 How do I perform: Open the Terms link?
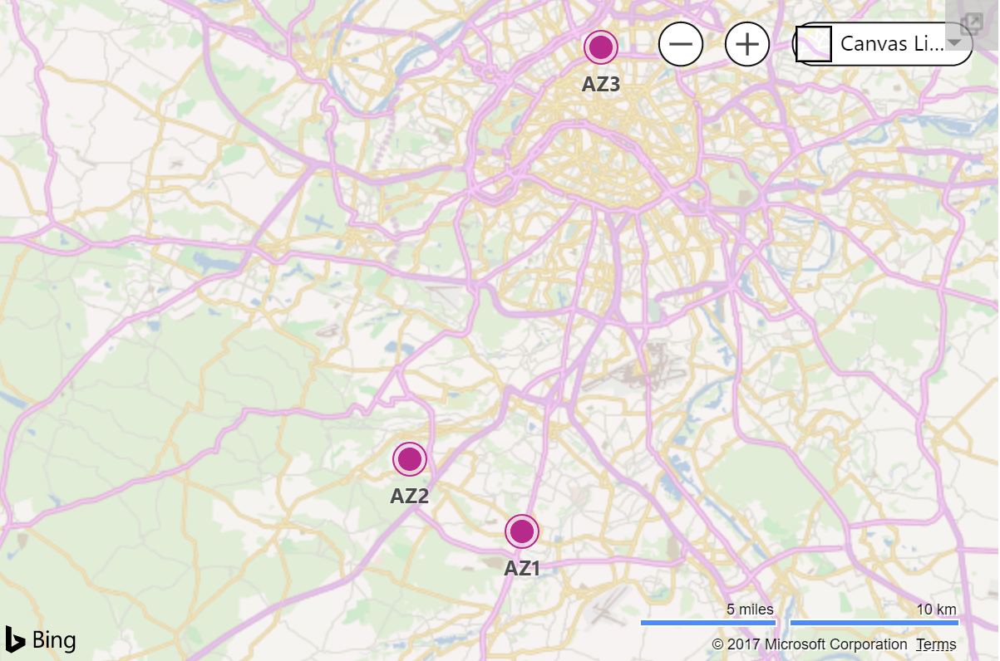pos(936,644)
